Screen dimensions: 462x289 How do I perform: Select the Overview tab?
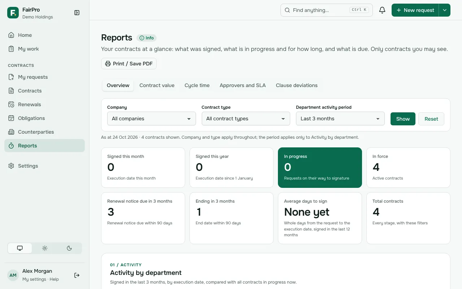click(x=118, y=86)
